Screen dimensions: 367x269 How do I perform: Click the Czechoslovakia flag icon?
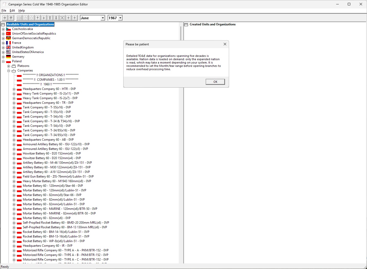pyautogui.click(x=8, y=29)
